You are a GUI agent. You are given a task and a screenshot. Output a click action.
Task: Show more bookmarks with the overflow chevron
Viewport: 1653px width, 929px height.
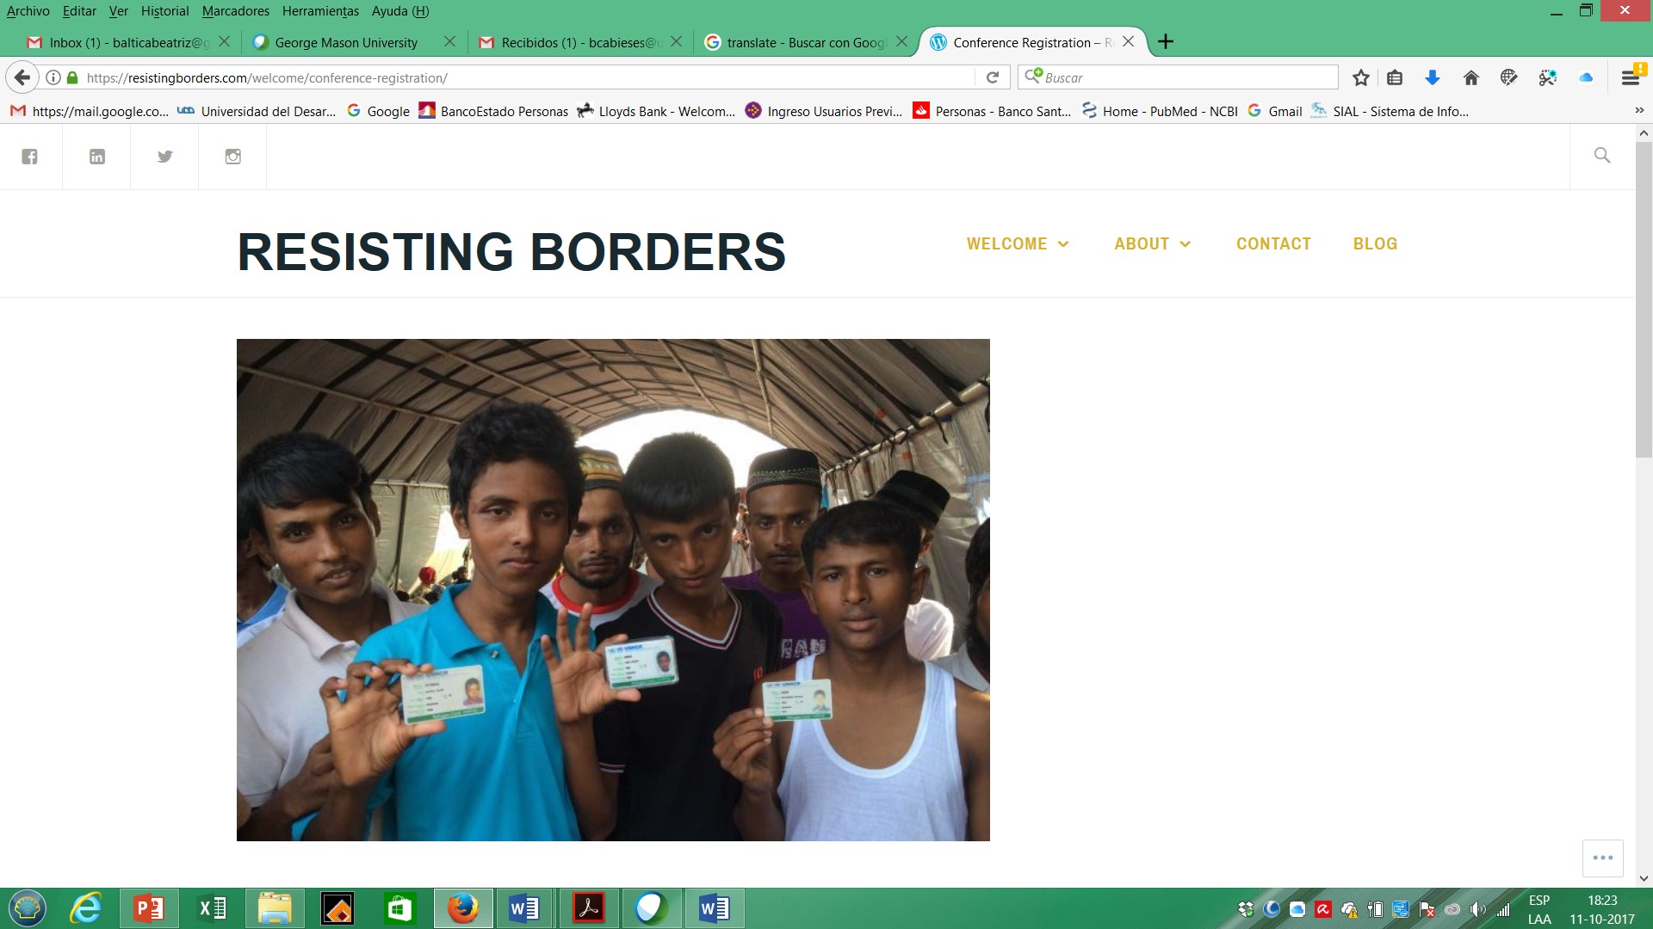(x=1639, y=111)
